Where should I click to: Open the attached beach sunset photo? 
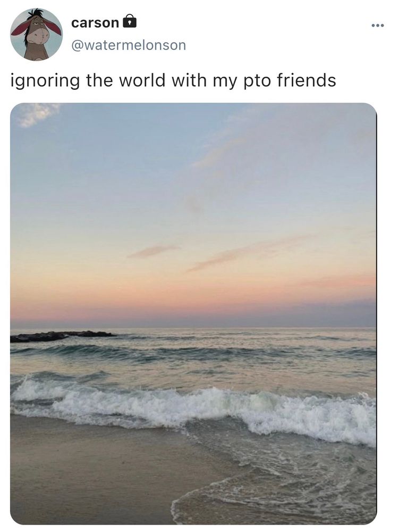tap(193, 313)
